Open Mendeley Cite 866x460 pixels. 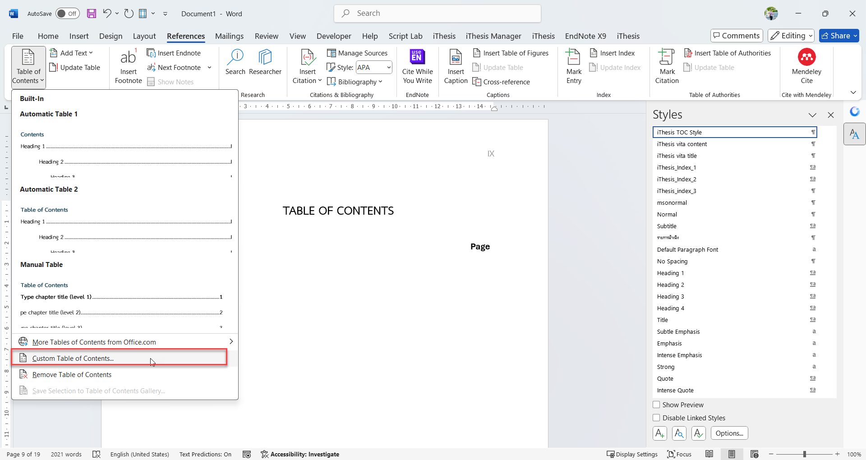(x=807, y=66)
